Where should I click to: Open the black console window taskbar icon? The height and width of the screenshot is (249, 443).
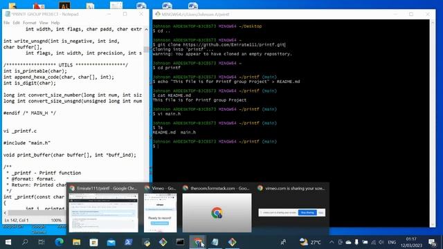point(180,242)
